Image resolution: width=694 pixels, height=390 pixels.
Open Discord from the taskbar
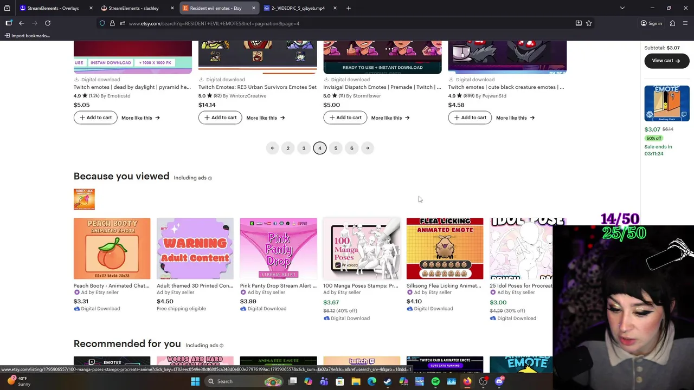click(x=499, y=381)
